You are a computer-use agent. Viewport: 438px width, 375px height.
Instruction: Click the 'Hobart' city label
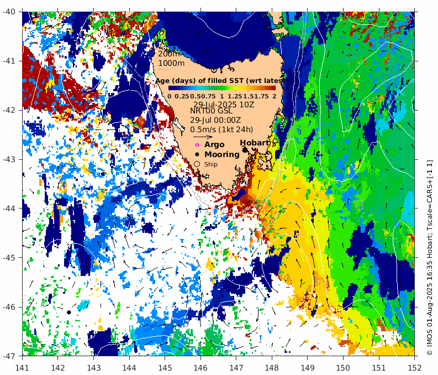click(254, 143)
